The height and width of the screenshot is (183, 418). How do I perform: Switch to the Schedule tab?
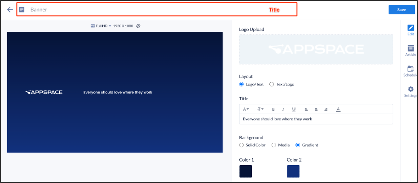point(410,71)
